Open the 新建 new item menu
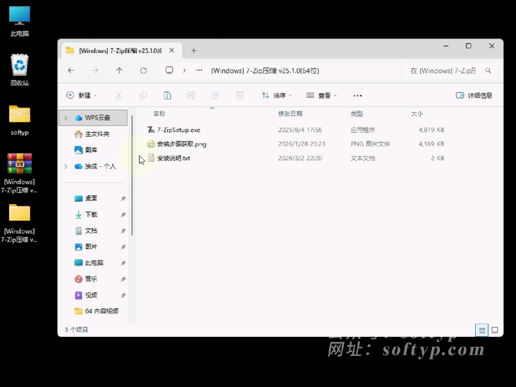The image size is (516, 387). (x=82, y=96)
